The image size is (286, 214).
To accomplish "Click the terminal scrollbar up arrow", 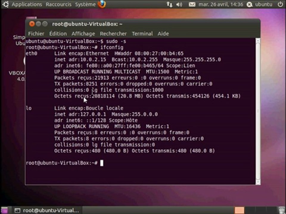I will tap(258, 41).
